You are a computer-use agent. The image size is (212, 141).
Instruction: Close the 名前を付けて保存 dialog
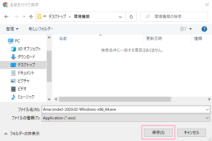207,5
